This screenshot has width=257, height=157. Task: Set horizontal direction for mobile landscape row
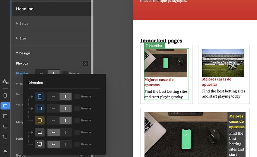point(53,109)
